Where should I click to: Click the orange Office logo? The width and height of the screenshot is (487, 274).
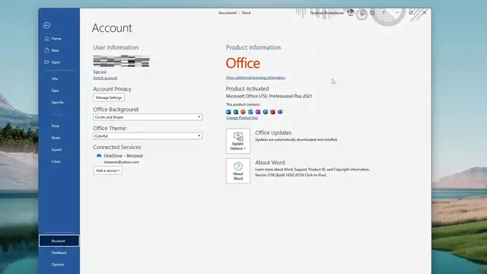pyautogui.click(x=243, y=63)
